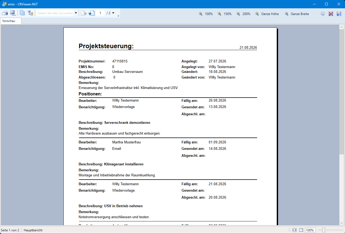Click the vertical scrollbar up arrow
This screenshot has width=345, height=234.
(x=342, y=27)
